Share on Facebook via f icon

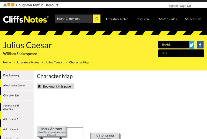[x=200, y=45]
